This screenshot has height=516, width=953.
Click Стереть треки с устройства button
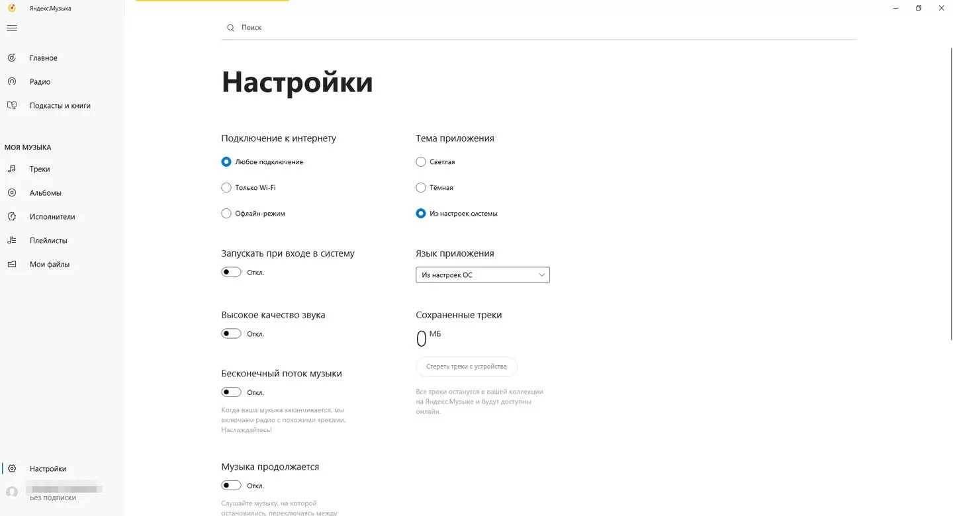pyautogui.click(x=467, y=366)
